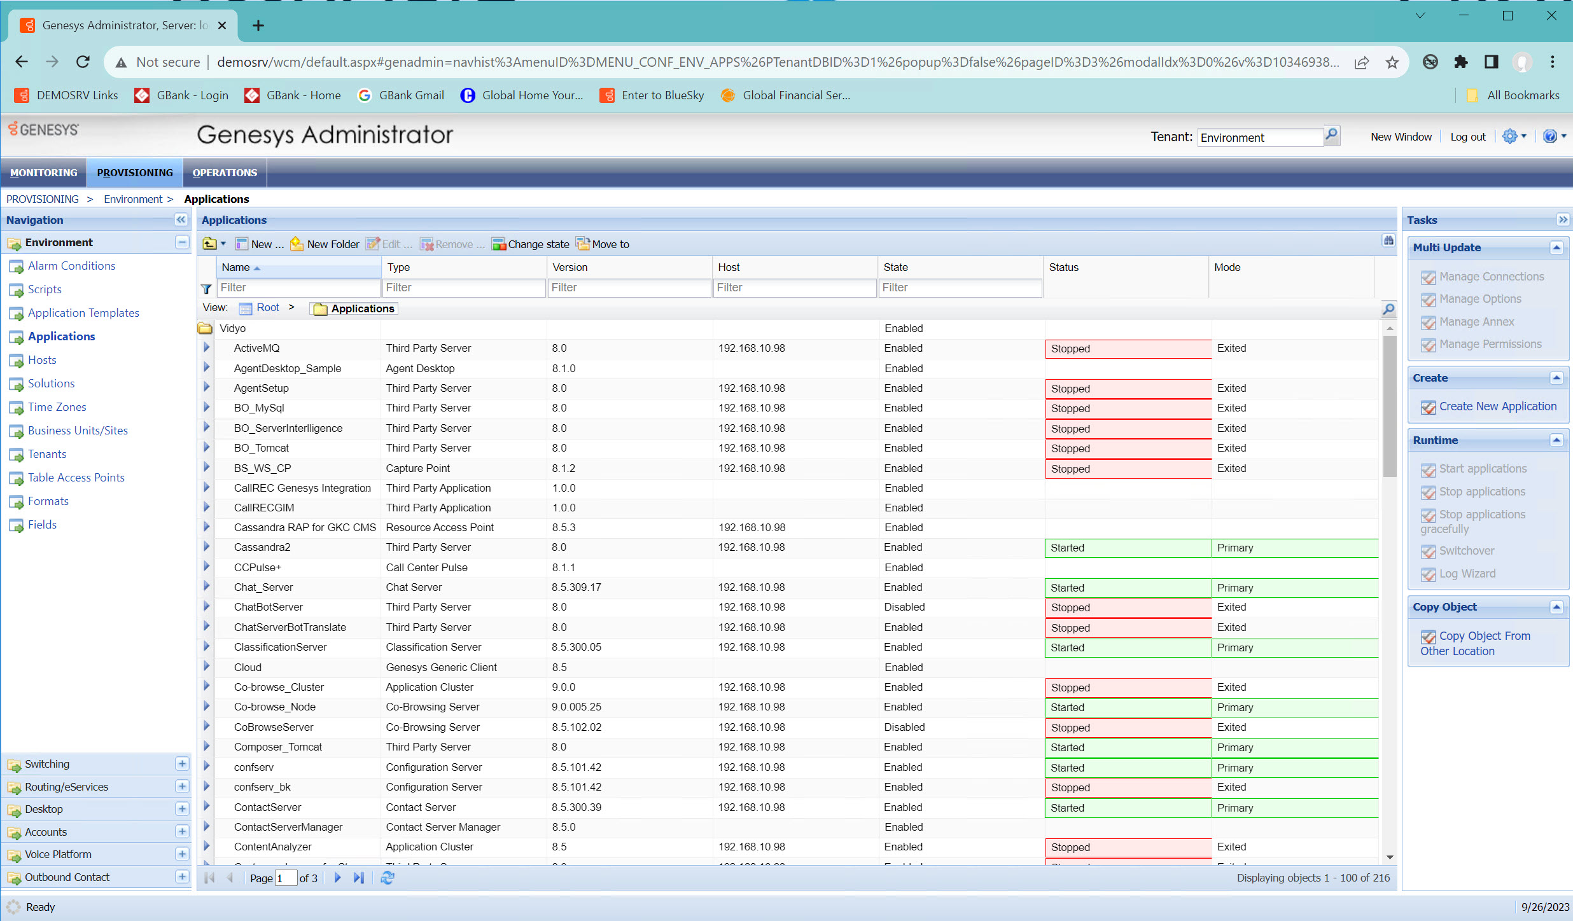
Task: Click the Name filter input field
Action: coord(298,287)
